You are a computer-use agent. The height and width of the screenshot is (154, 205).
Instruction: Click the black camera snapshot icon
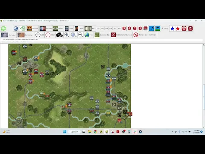(59, 35)
